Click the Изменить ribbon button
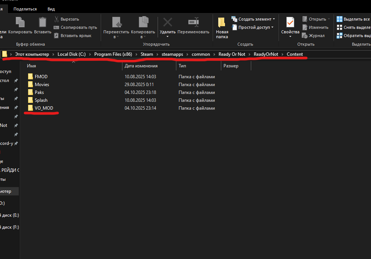Image resolution: width=371 pixels, height=259 pixels. pos(315,27)
